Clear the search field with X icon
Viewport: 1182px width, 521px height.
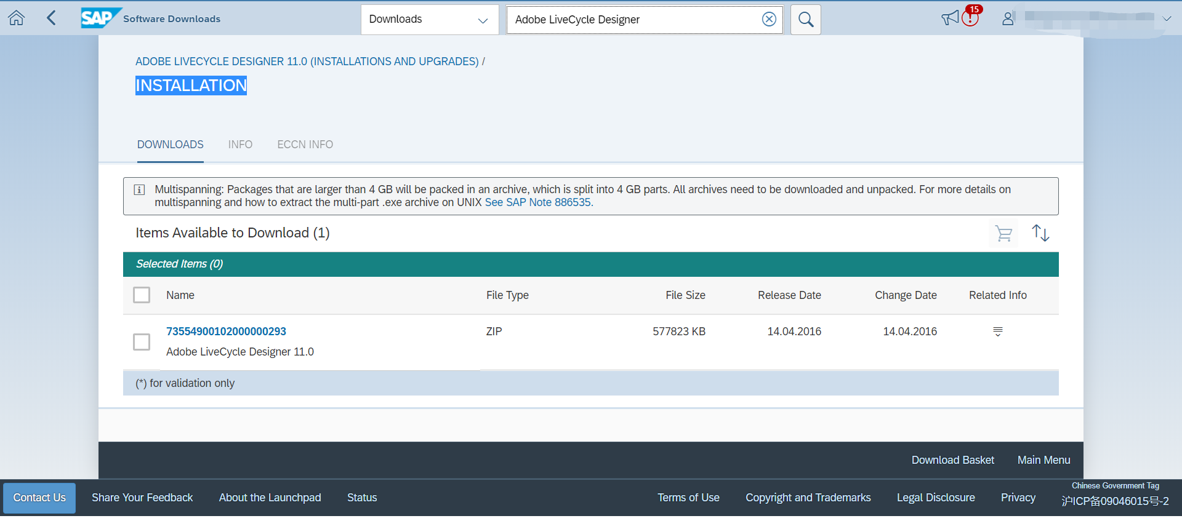pos(769,19)
